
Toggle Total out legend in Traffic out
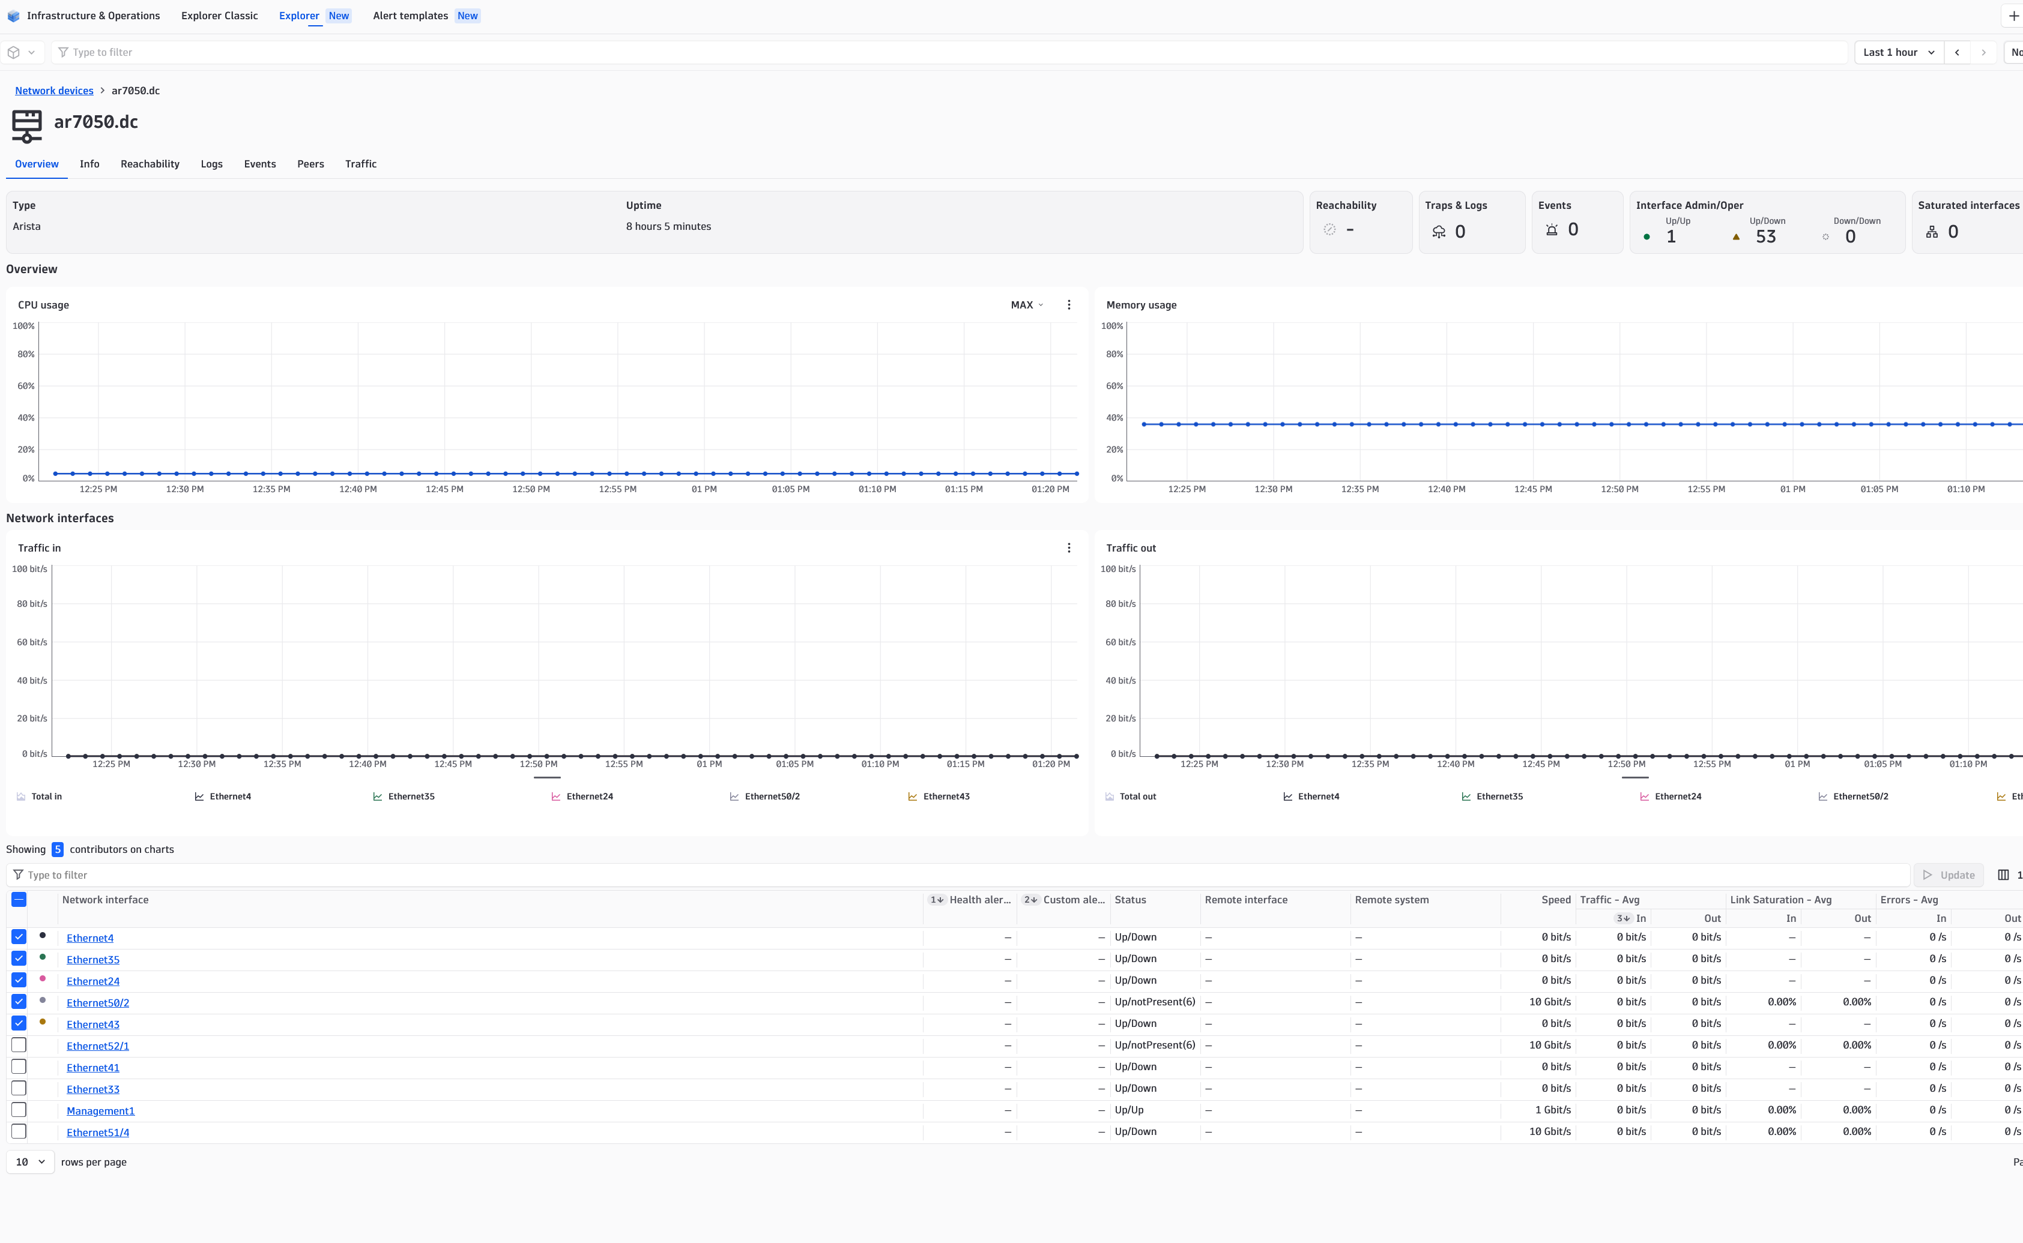click(x=1131, y=796)
